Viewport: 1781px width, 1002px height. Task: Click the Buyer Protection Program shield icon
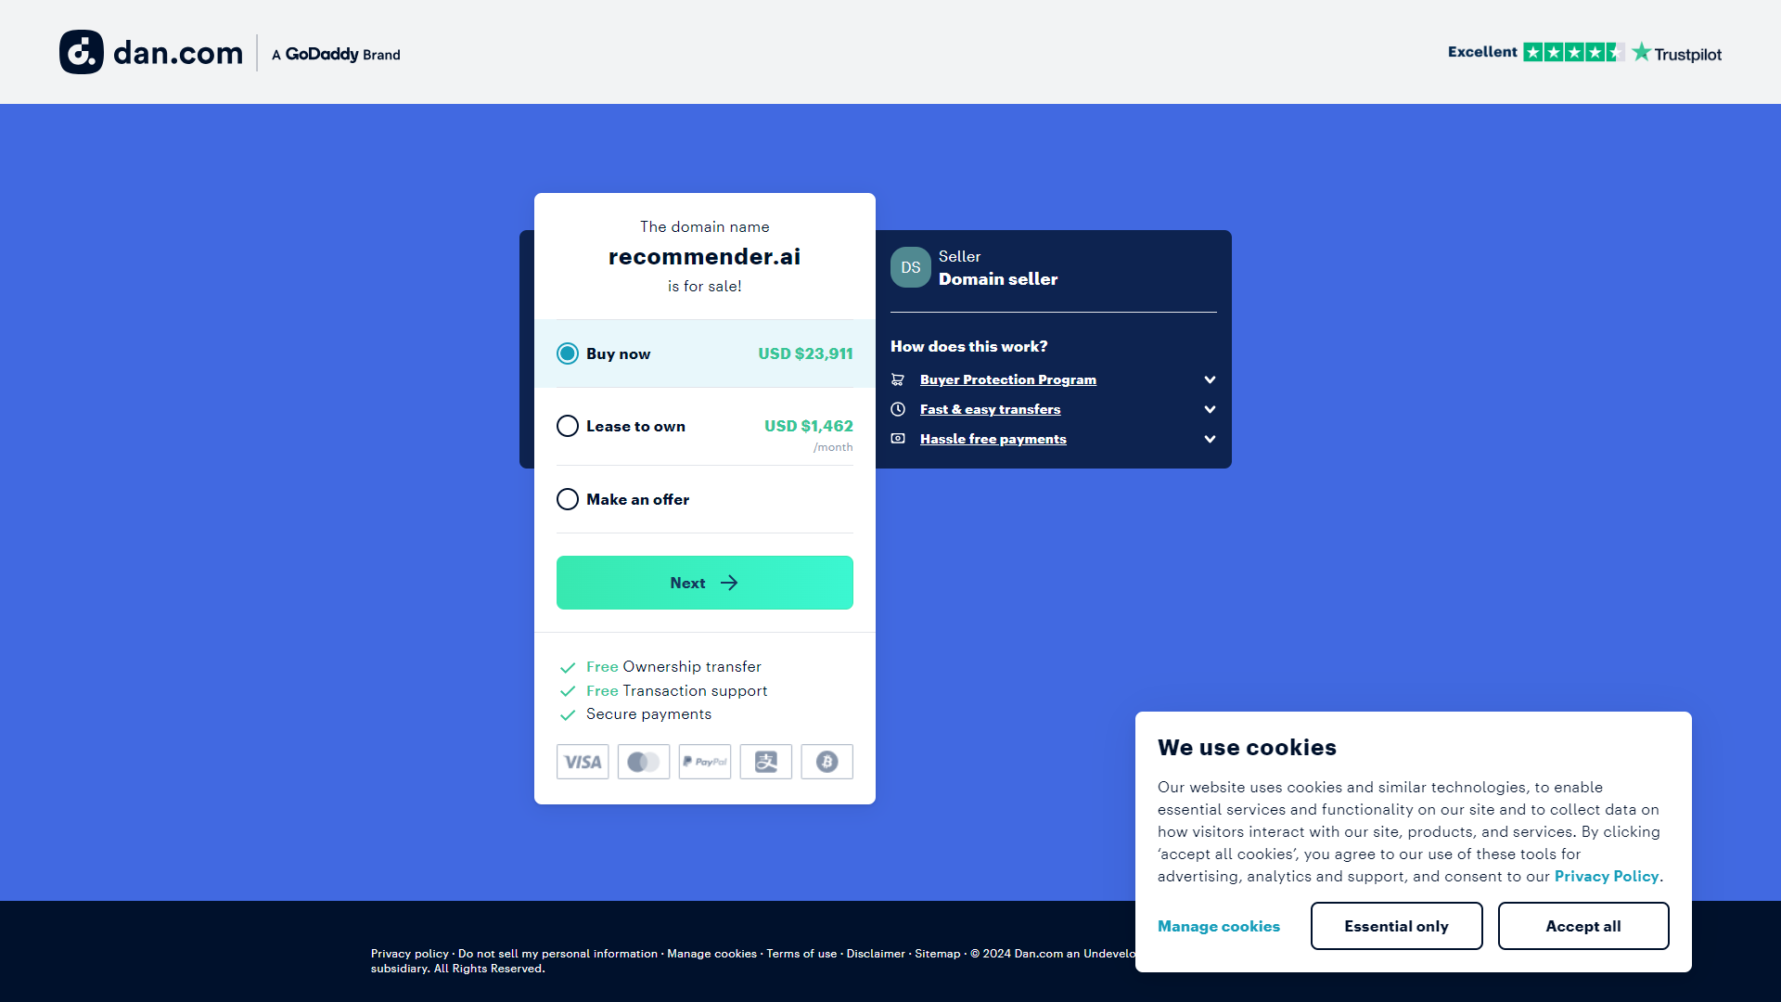coord(899,379)
